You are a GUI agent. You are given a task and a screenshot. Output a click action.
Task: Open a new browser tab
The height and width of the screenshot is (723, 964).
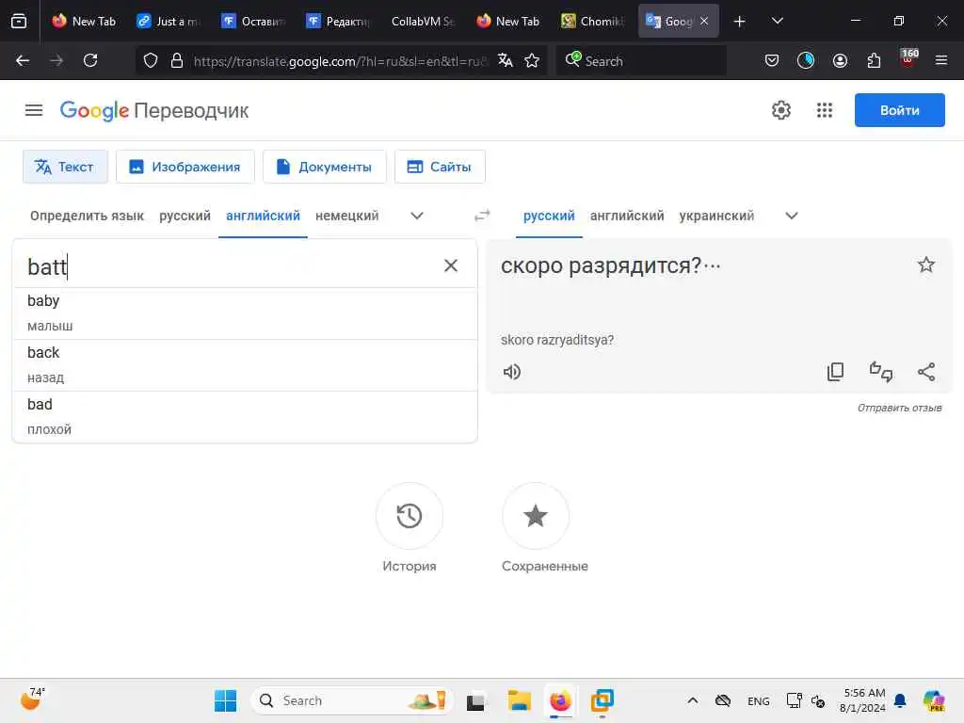[740, 22]
